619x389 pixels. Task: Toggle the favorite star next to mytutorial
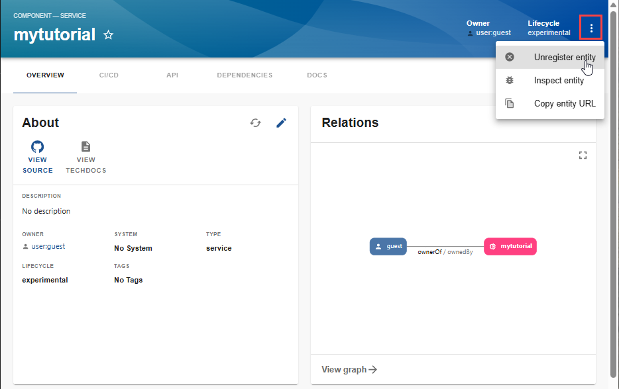tap(108, 35)
